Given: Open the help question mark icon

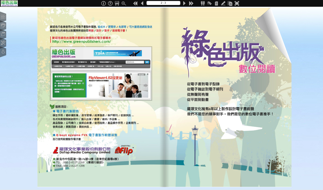Looking at the screenshot, I should (x=110, y=3).
